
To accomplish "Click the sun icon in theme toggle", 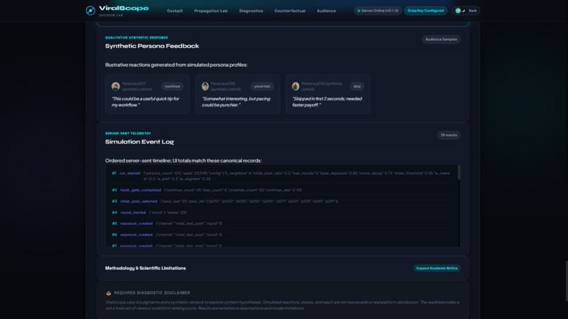I will (x=458, y=11).
